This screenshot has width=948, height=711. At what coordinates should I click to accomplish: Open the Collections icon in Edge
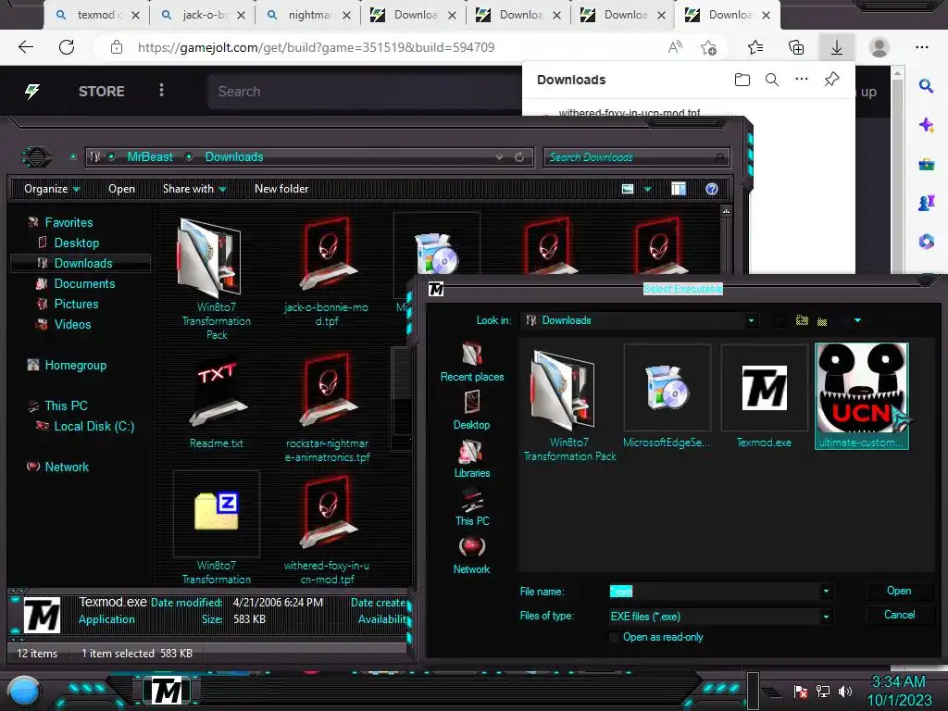click(x=796, y=47)
